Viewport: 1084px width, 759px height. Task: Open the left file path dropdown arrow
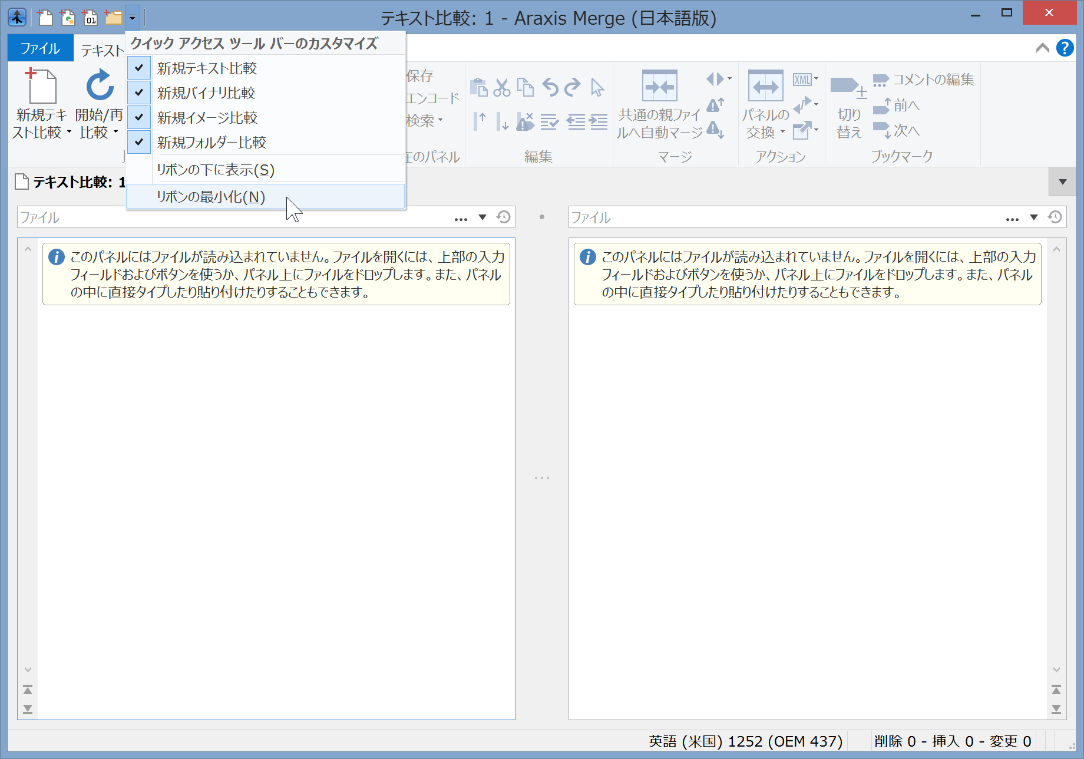pyautogui.click(x=482, y=217)
